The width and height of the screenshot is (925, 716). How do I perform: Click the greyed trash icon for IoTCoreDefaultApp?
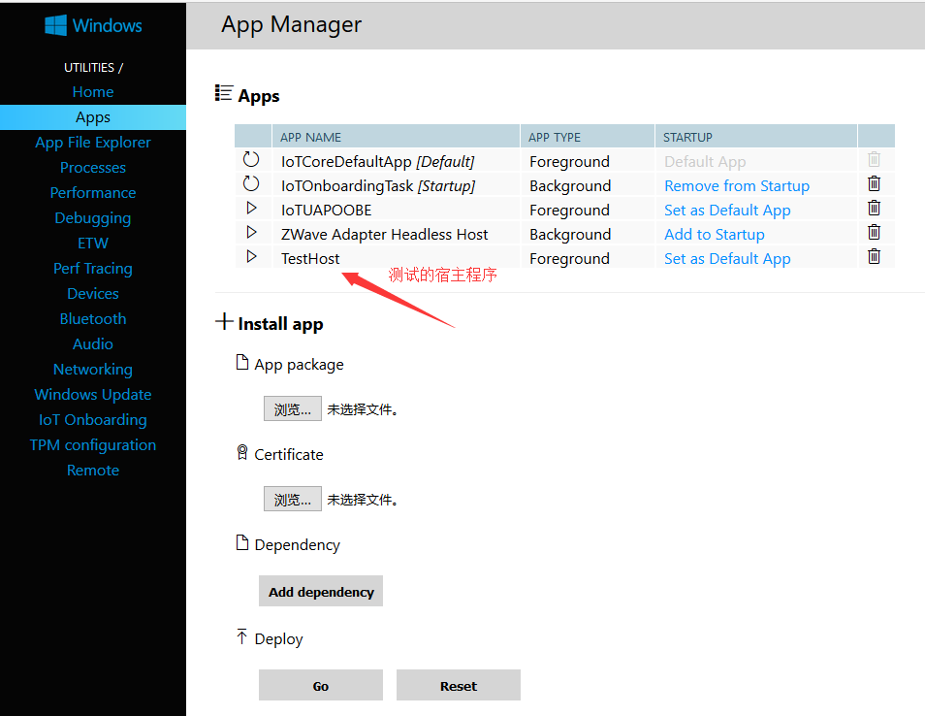(x=875, y=159)
